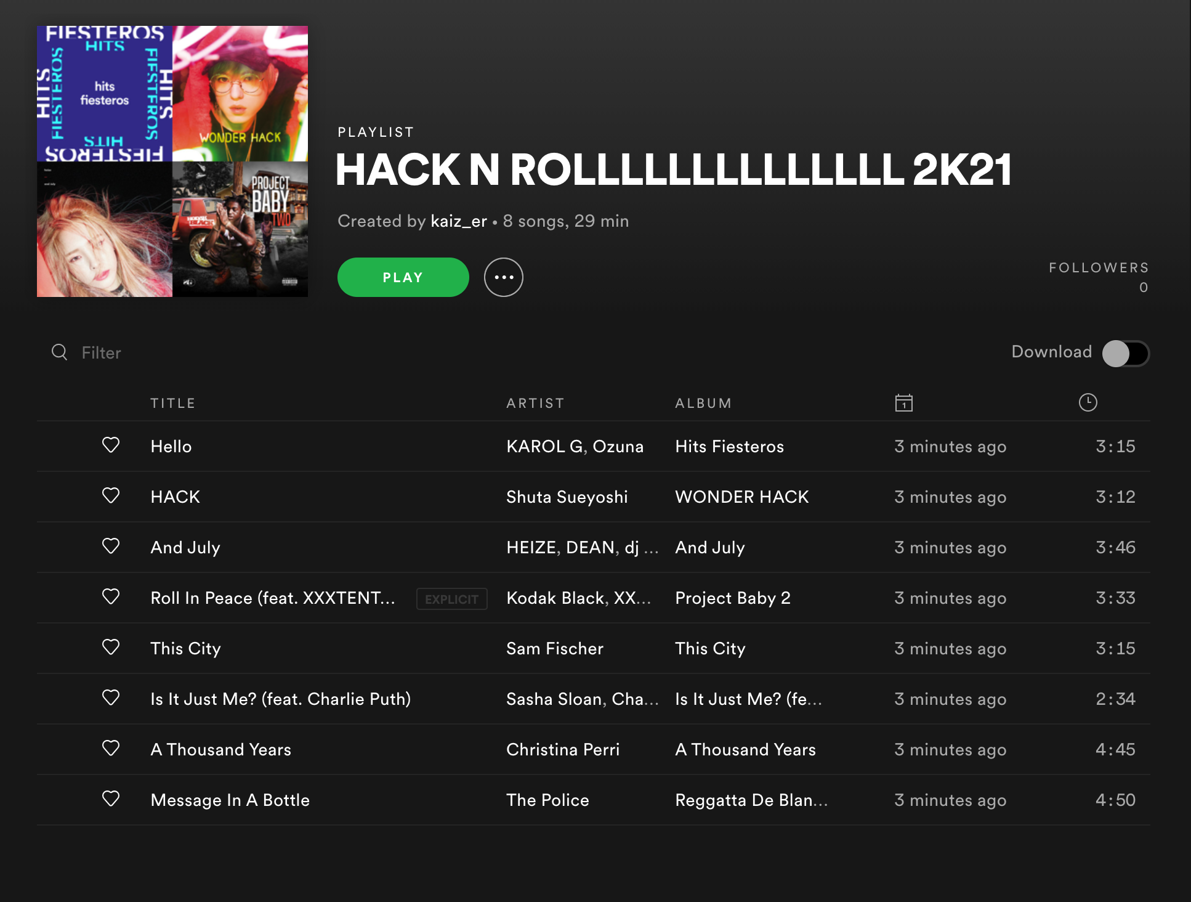Favorite And July using its heart icon

coord(111,546)
